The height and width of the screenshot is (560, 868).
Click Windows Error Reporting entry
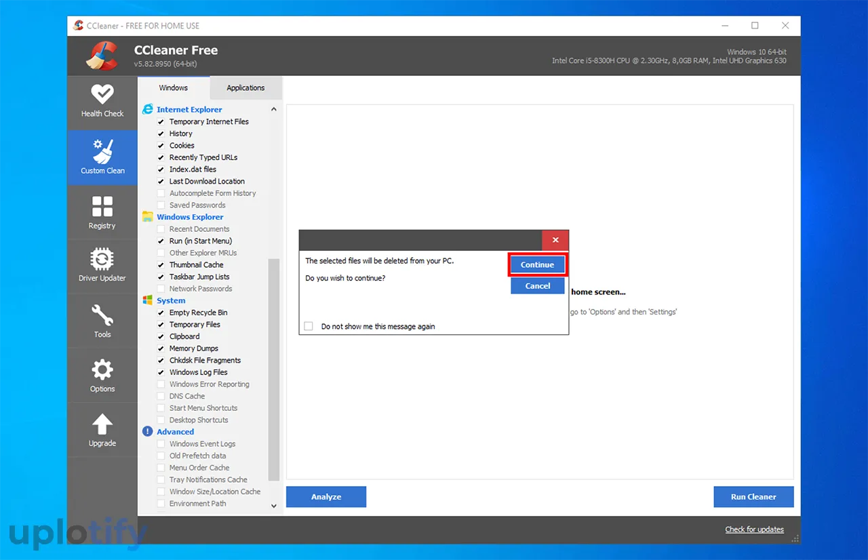click(x=210, y=384)
